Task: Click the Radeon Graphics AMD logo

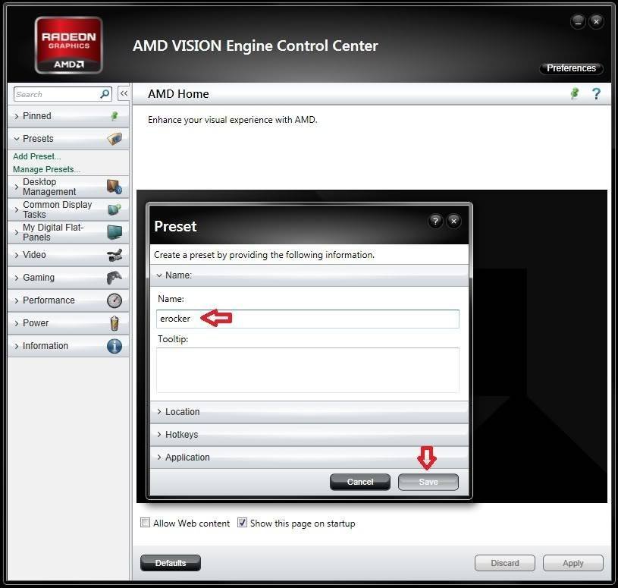Action: point(68,46)
